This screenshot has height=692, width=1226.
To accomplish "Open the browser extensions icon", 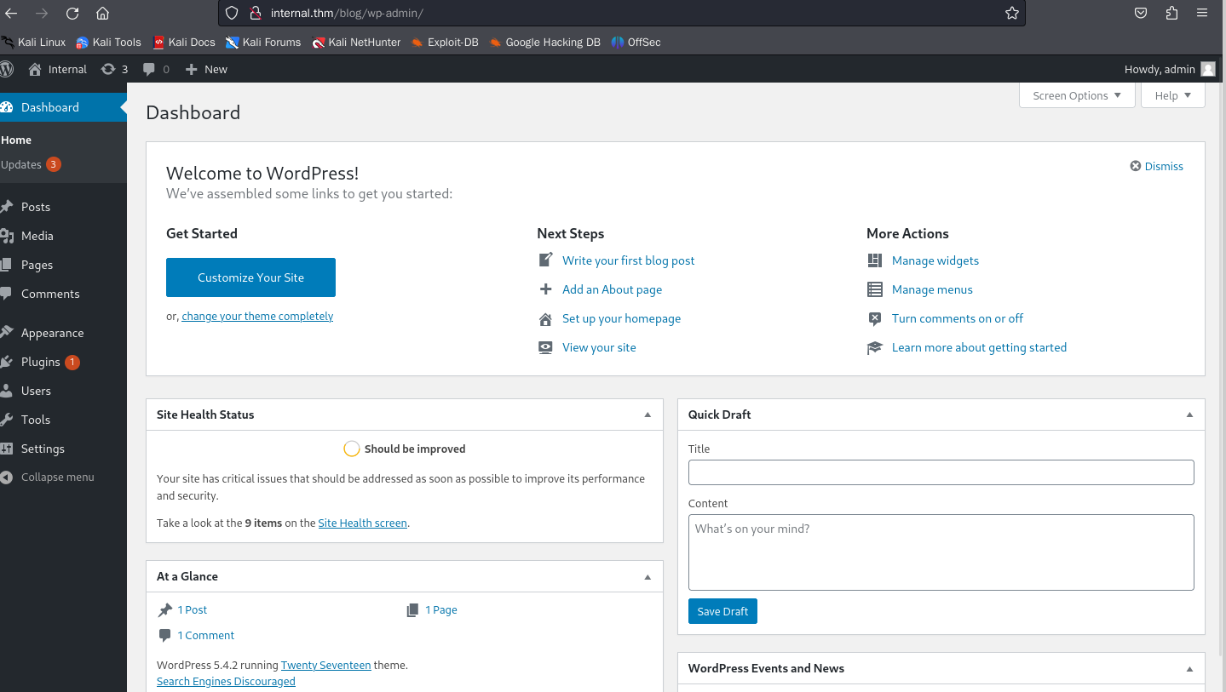I will click(x=1171, y=13).
